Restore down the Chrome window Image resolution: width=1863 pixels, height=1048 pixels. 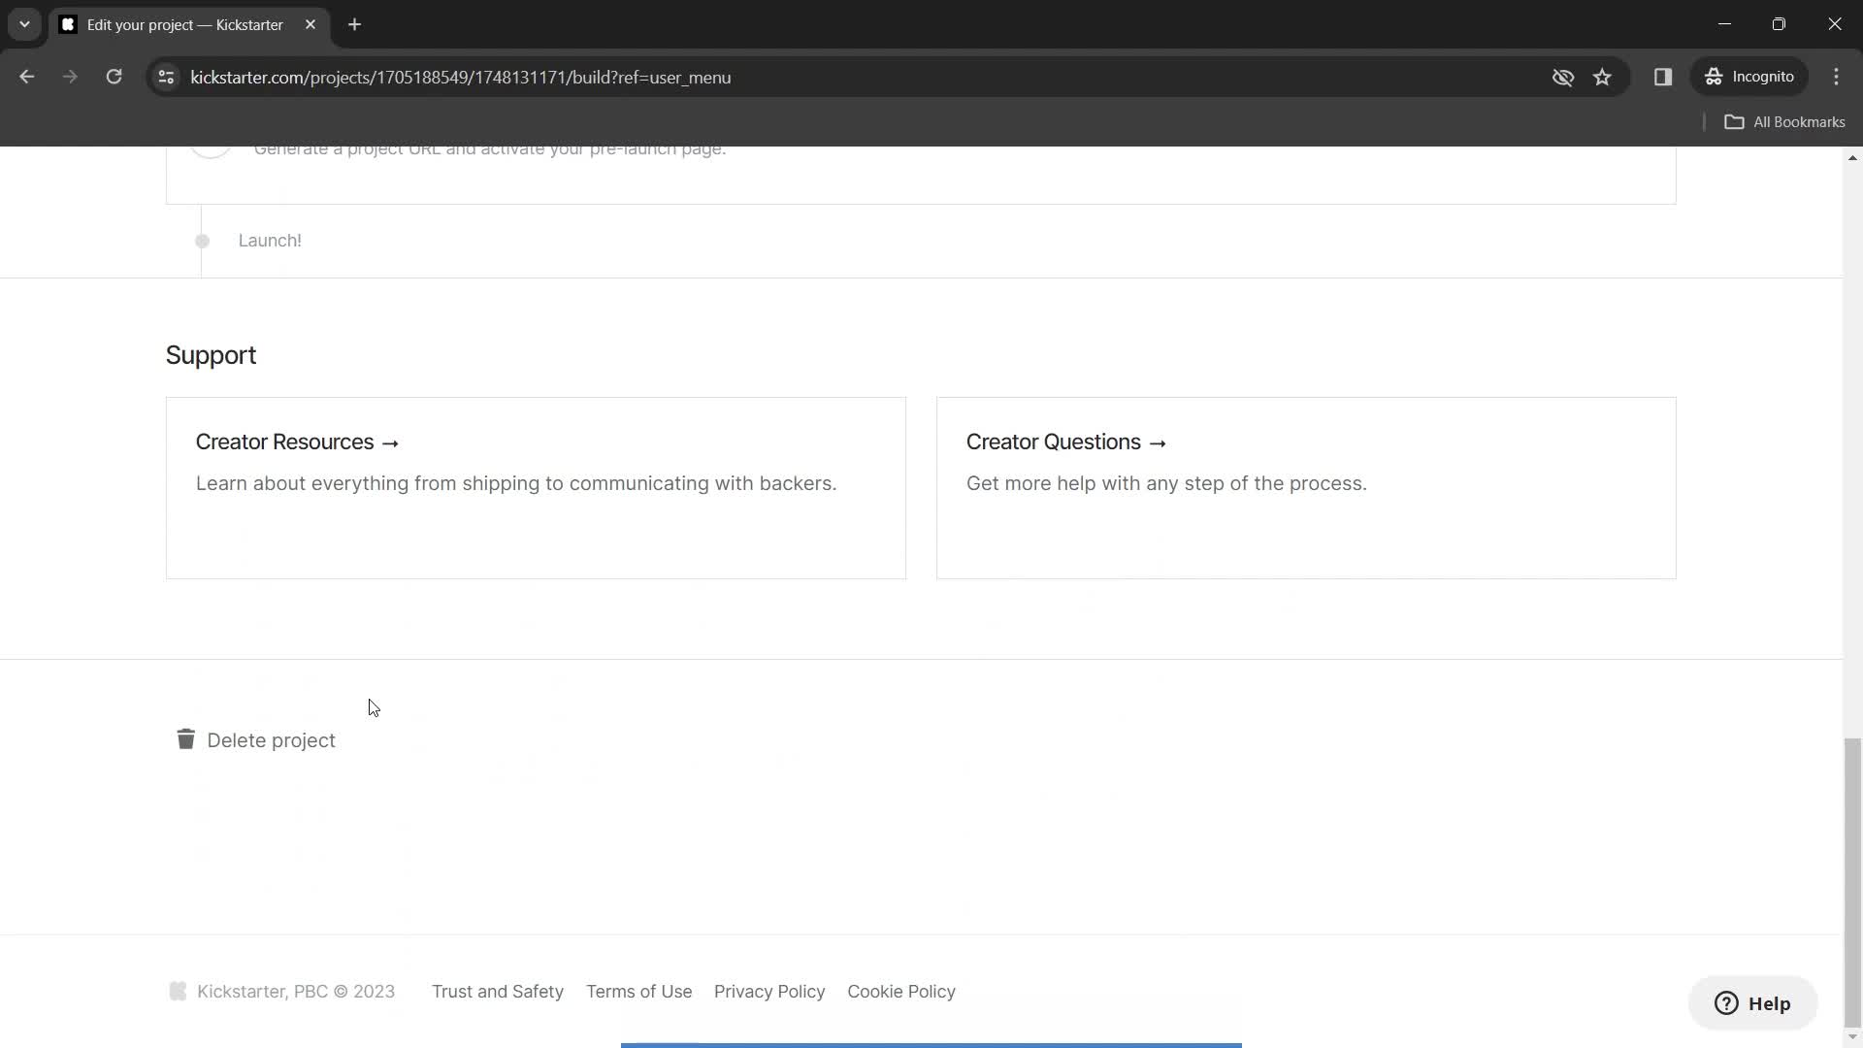[1779, 24]
